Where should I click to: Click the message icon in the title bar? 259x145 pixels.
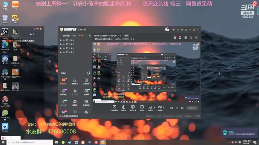[x=174, y=30]
